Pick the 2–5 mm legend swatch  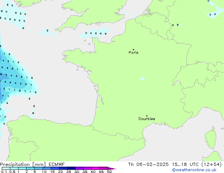click(30, 168)
